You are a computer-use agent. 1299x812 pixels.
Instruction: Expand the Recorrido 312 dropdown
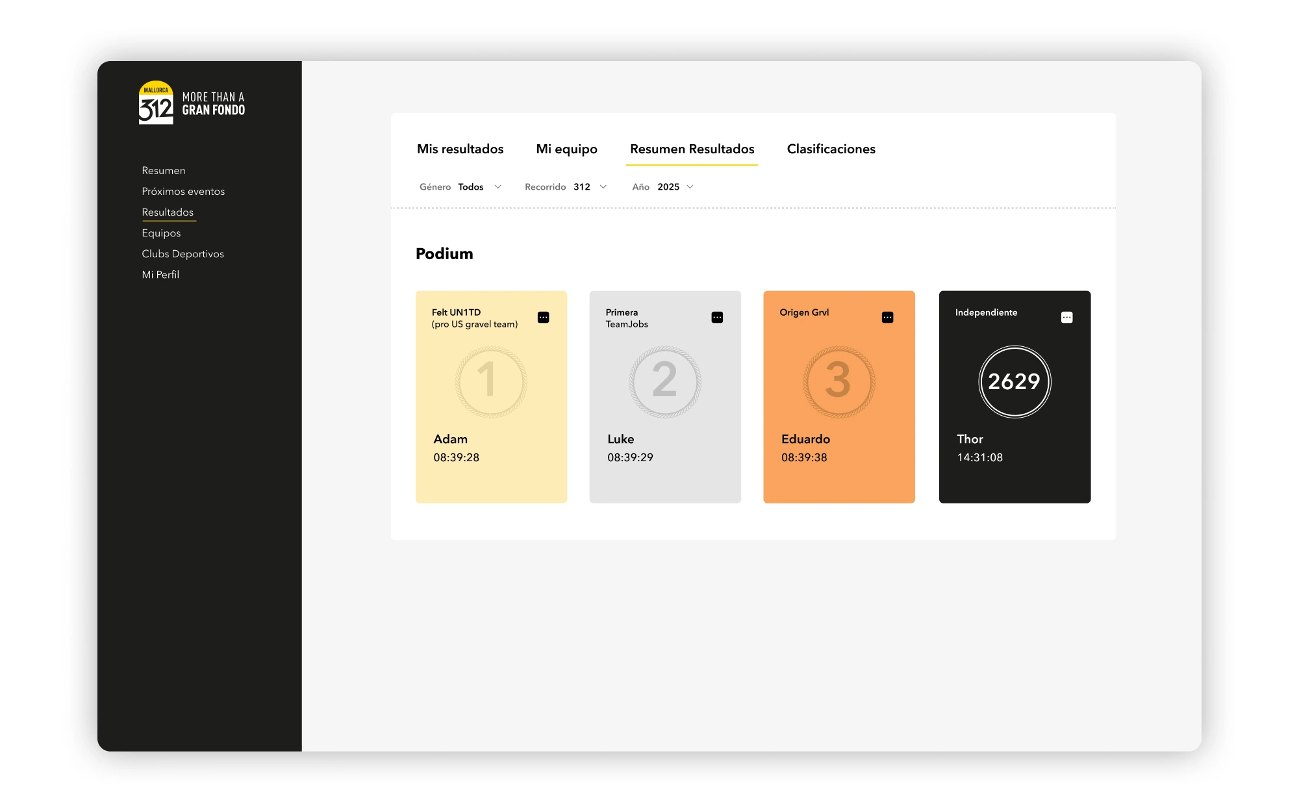click(566, 187)
